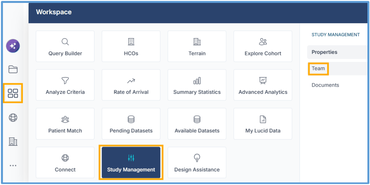Select the Workspace grid icon in sidebar
The height and width of the screenshot is (185, 370).
coord(13,93)
